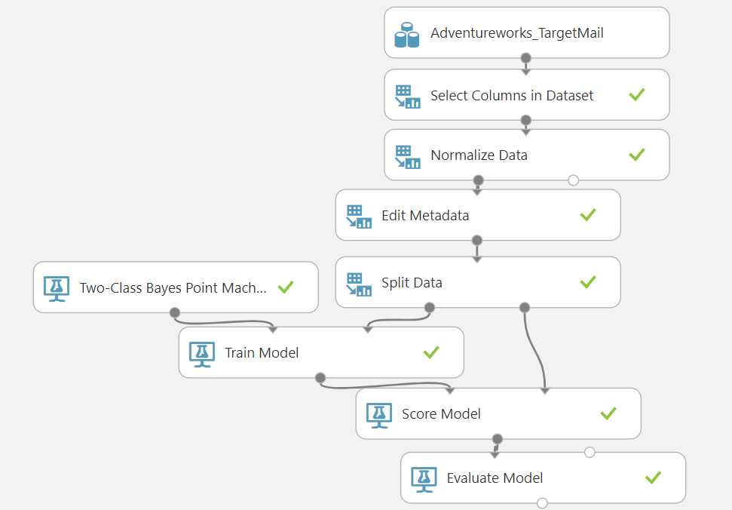Click the Adventureworks_TargetMail dataset icon
This screenshot has width=732, height=510.
pos(407,34)
